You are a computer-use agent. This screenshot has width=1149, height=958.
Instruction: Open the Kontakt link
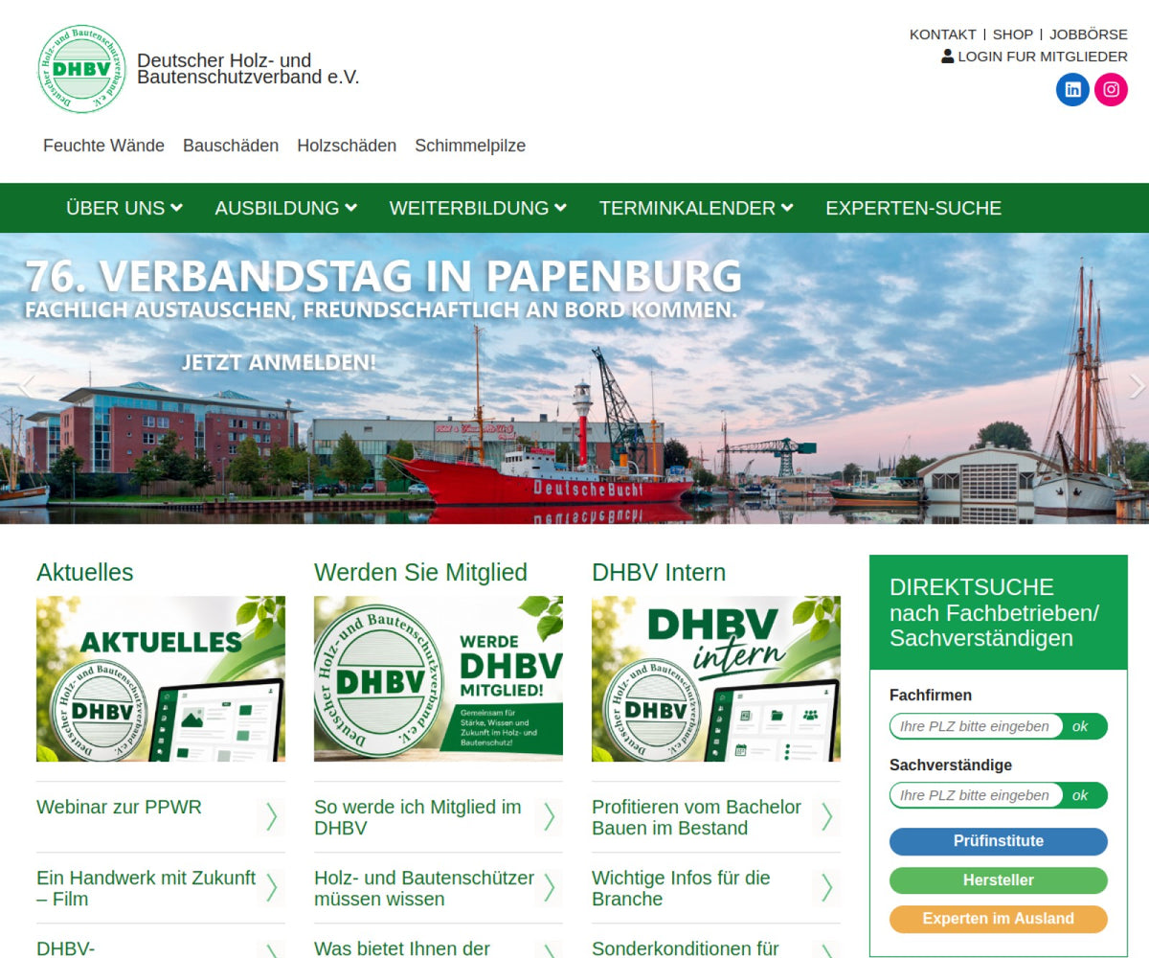click(x=942, y=34)
